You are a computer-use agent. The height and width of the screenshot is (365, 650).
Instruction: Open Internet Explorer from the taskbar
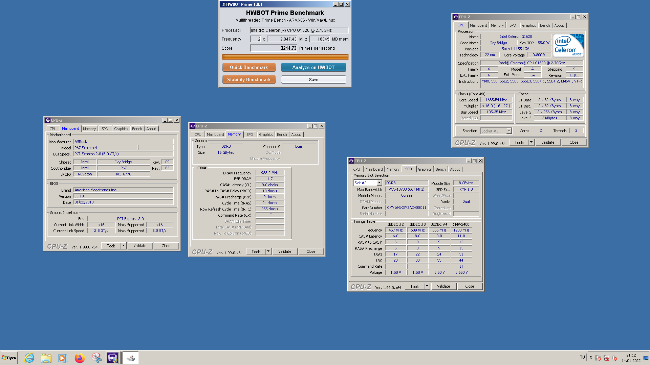(29, 358)
